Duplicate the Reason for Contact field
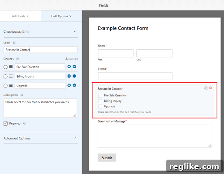 pos(206,88)
